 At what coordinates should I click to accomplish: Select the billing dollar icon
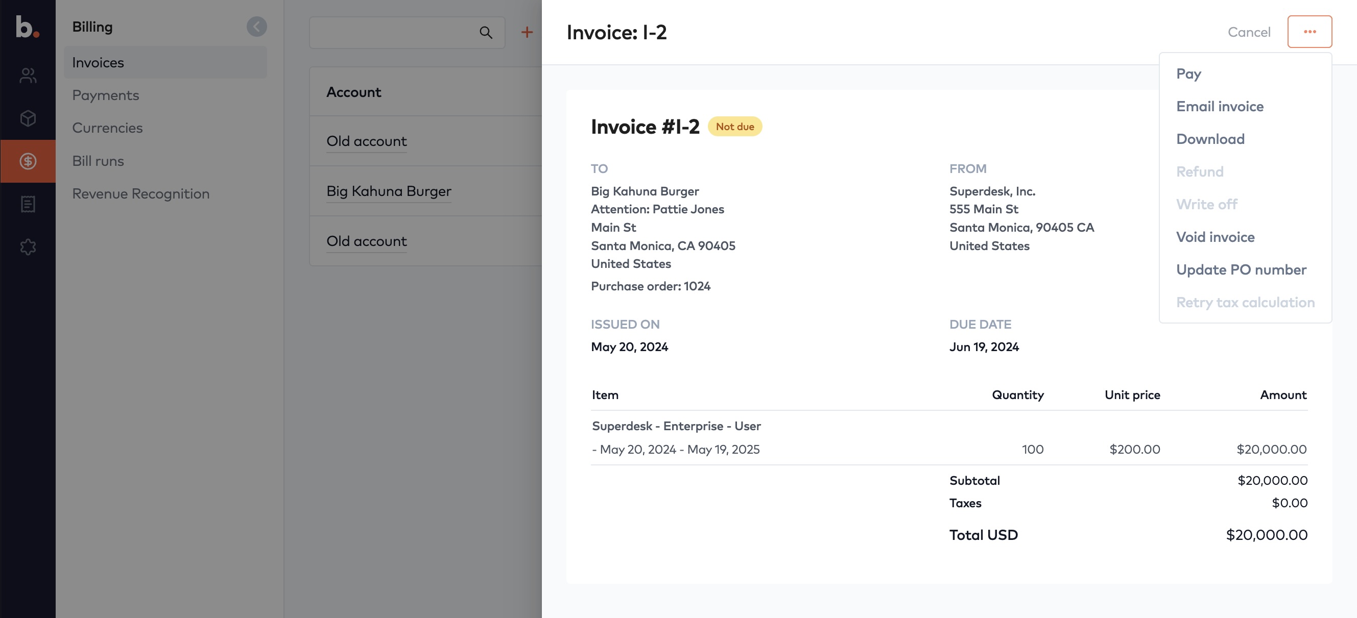point(28,161)
